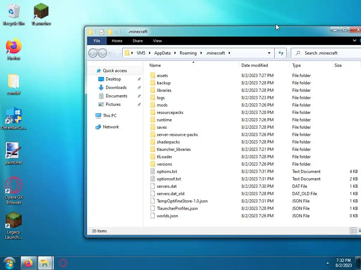The image size is (361, 270).
Task: Open Opera GX from the taskbar
Action: tap(63, 263)
